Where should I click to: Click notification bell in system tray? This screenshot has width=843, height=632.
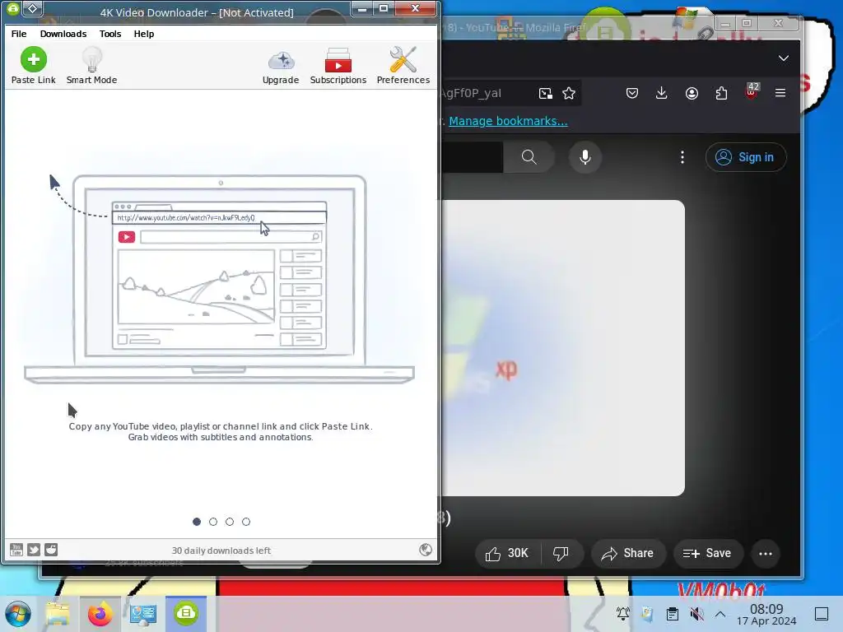(x=623, y=613)
